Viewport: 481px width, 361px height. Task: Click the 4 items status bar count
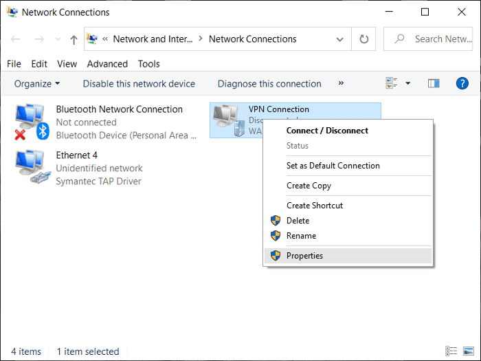point(26,351)
